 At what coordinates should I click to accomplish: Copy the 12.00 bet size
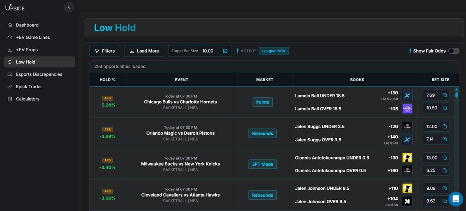445,127
